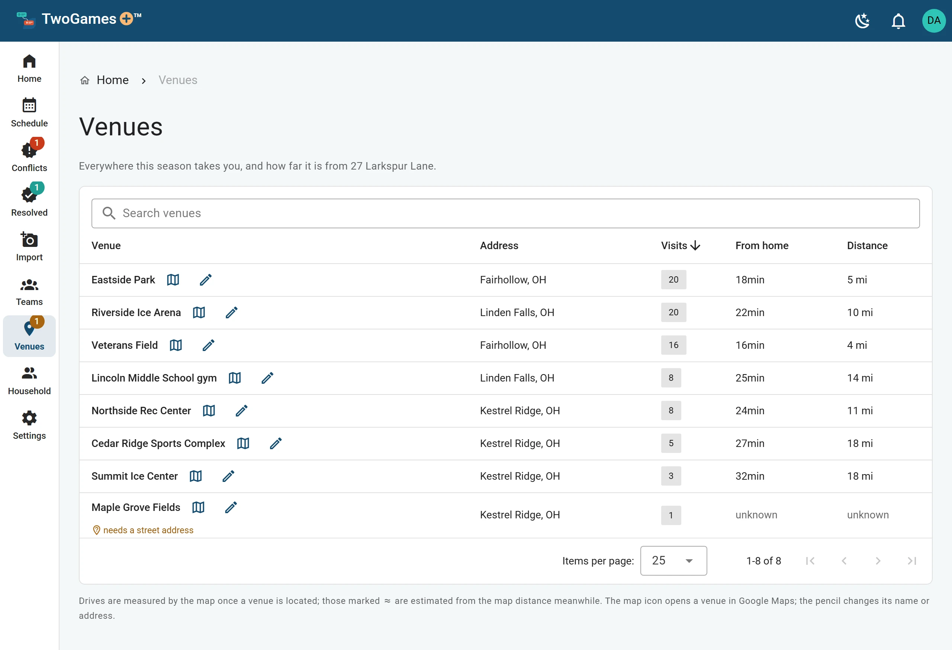Open Maple Grove Fields map icon

point(198,508)
